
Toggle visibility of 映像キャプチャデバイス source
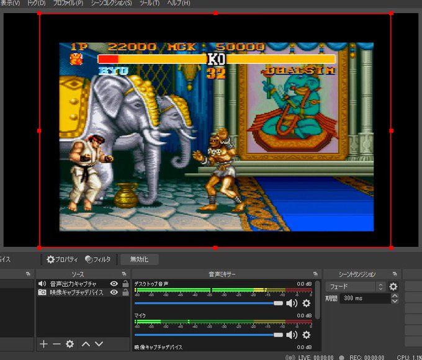click(114, 292)
